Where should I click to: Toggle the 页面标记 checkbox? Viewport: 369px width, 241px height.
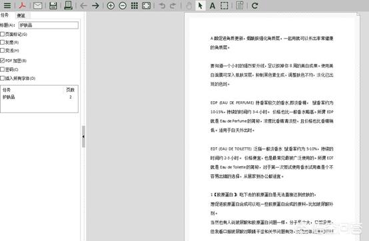(x=3, y=35)
